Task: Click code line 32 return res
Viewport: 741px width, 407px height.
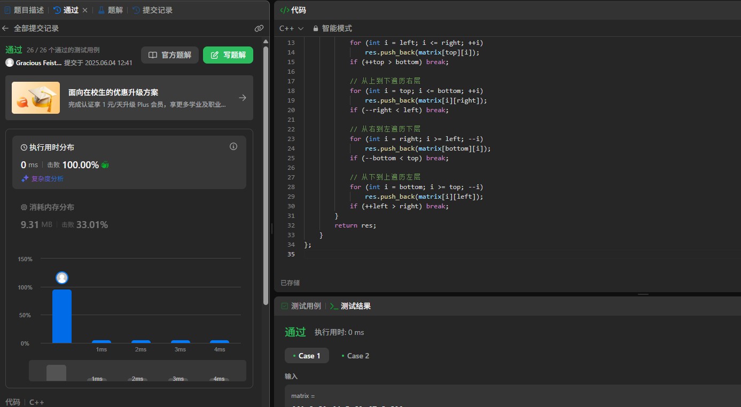Action: pos(355,225)
